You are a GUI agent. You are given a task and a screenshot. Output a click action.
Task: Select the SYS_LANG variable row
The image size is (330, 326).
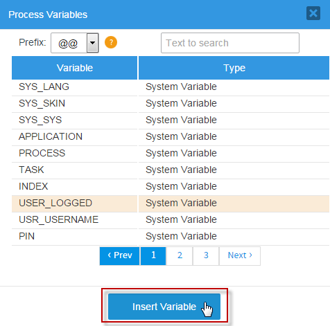171,87
